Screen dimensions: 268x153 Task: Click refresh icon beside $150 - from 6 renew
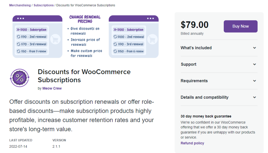click(115, 51)
